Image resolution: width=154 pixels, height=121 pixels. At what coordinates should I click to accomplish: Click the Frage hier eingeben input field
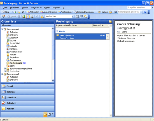pos(139,8)
